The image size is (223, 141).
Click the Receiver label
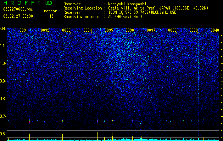pos(72,12)
